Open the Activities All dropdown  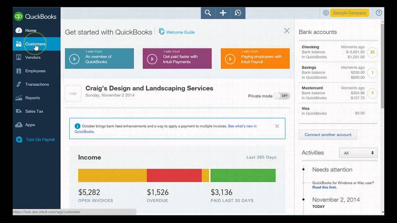(358, 153)
